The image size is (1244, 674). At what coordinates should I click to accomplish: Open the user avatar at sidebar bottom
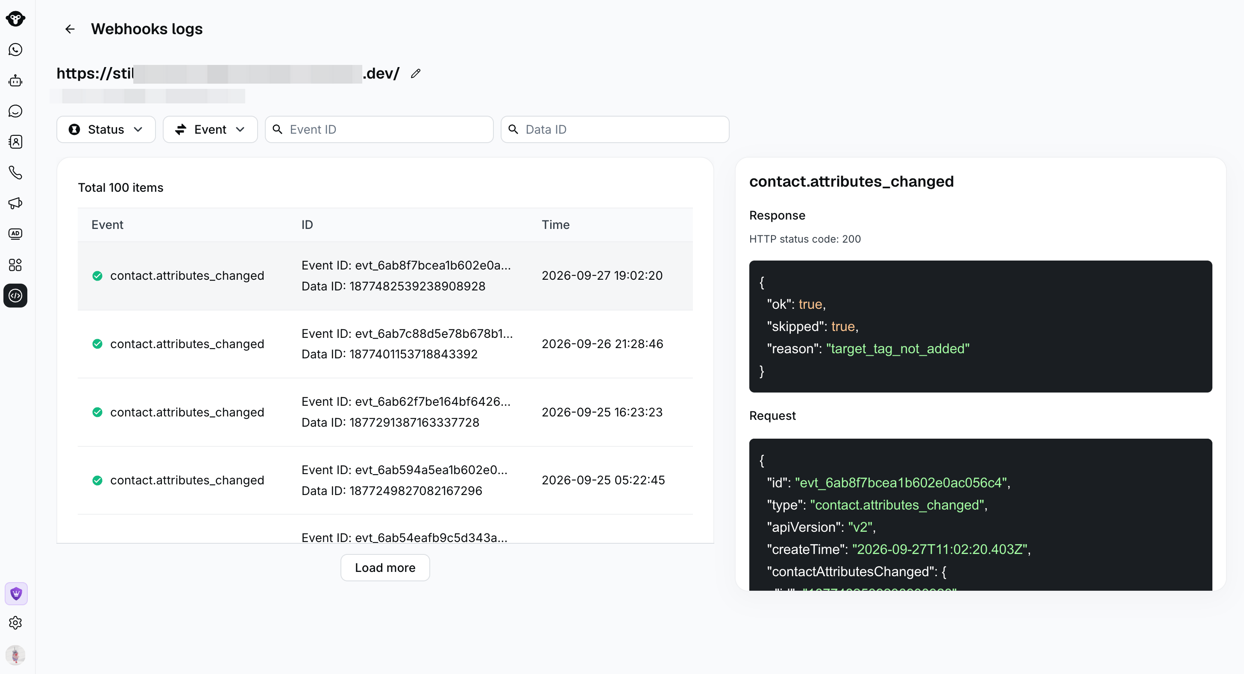[15, 655]
